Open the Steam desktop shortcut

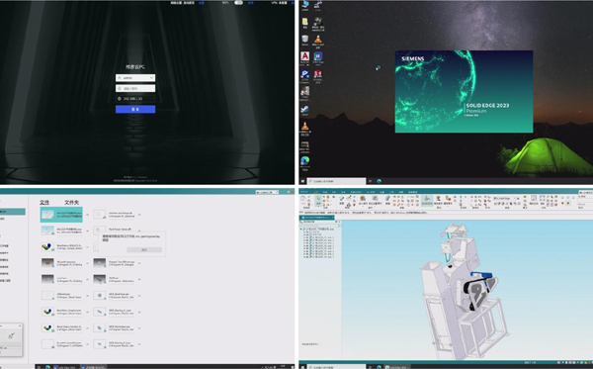(304, 110)
